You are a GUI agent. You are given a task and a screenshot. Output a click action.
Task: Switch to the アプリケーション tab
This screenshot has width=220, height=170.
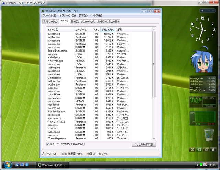(51, 21)
